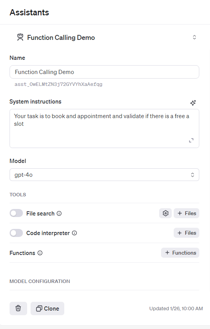Delete the assistant with trash icon

click(18, 308)
